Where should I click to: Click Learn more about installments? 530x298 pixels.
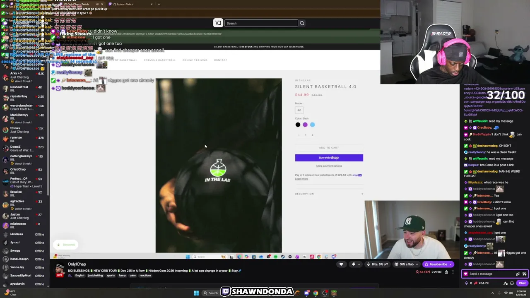[301, 179]
